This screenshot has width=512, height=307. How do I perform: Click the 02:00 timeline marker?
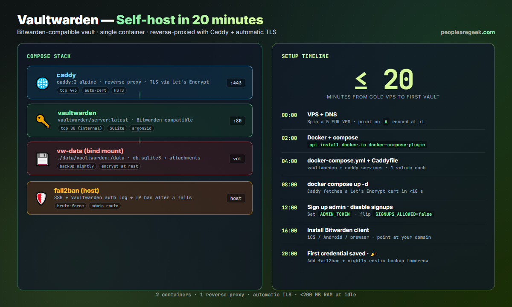tap(289, 138)
